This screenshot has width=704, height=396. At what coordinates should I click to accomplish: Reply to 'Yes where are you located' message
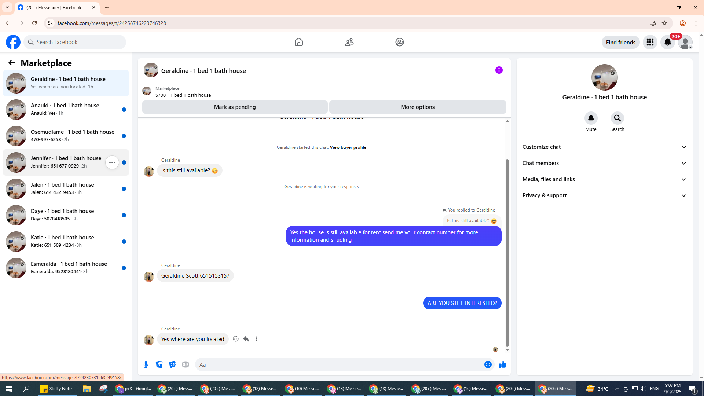tap(246, 339)
